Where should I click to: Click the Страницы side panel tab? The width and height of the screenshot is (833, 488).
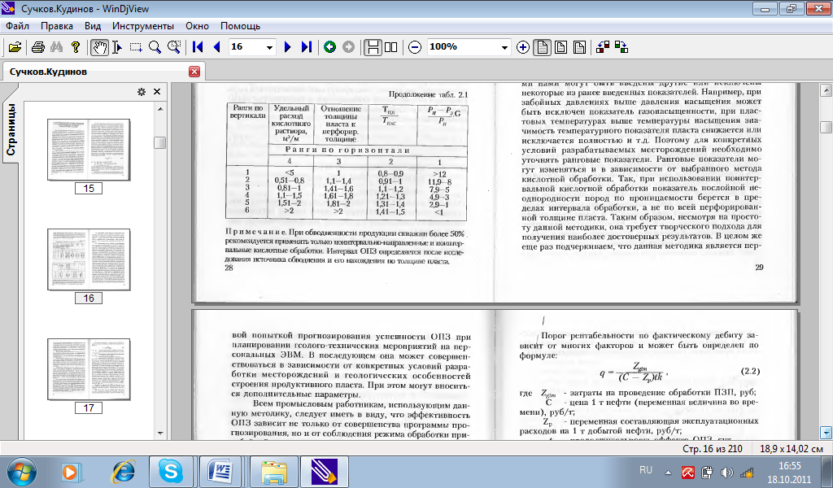coord(11,130)
